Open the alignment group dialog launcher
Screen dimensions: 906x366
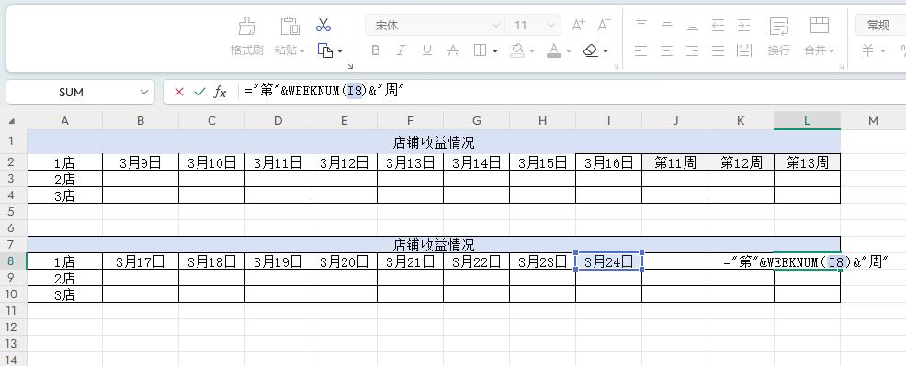pos(843,67)
